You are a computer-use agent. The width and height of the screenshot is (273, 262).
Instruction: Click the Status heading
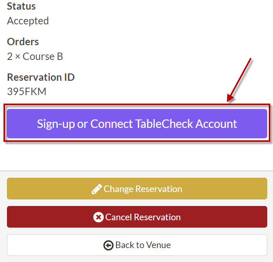coord(21,6)
